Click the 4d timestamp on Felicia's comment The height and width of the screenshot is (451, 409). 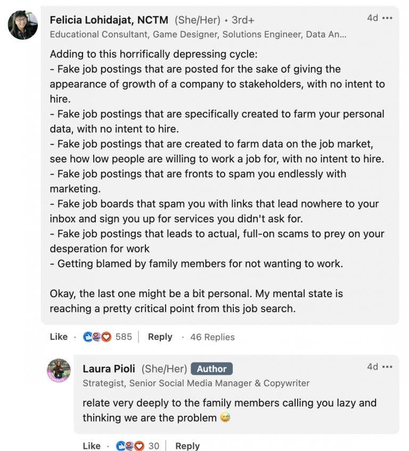tap(372, 18)
